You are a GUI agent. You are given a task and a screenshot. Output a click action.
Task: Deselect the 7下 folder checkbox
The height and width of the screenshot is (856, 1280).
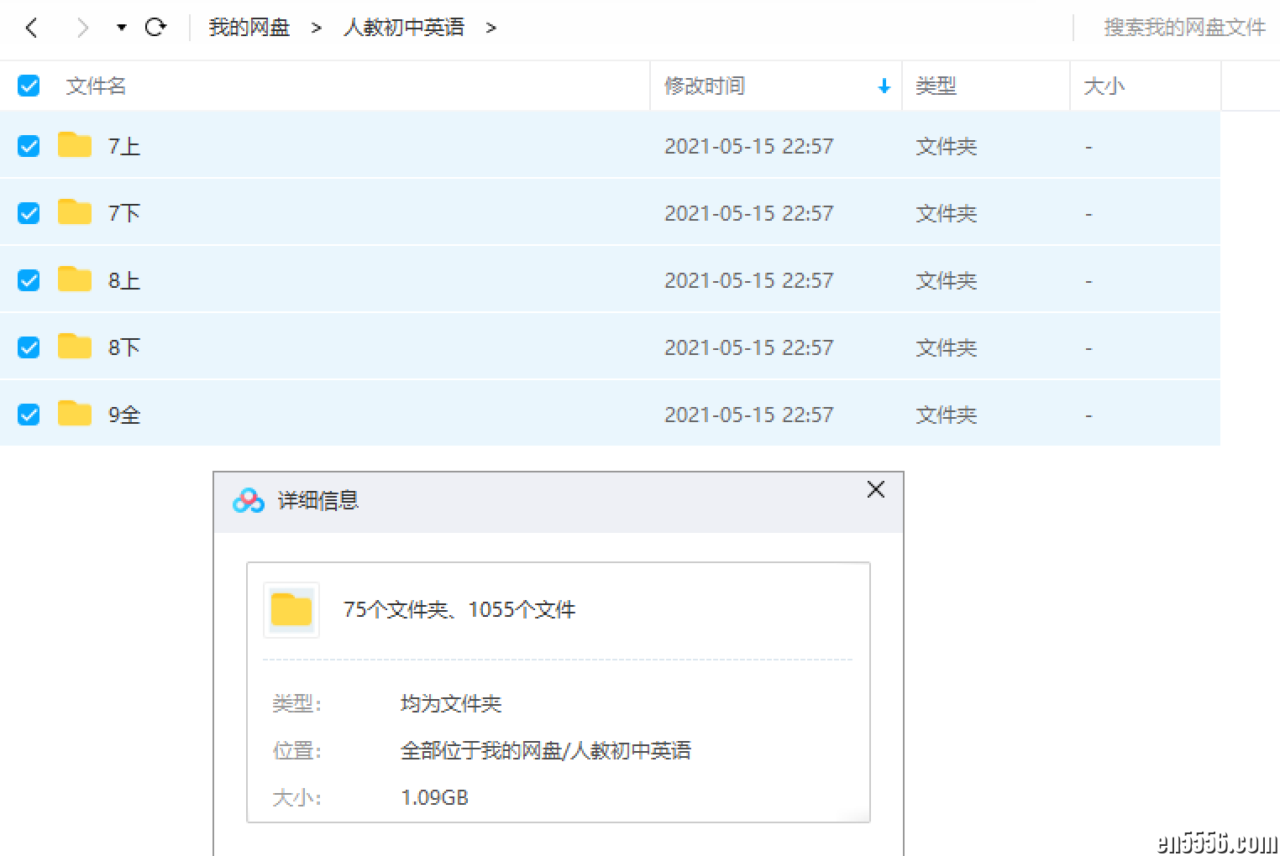29,213
